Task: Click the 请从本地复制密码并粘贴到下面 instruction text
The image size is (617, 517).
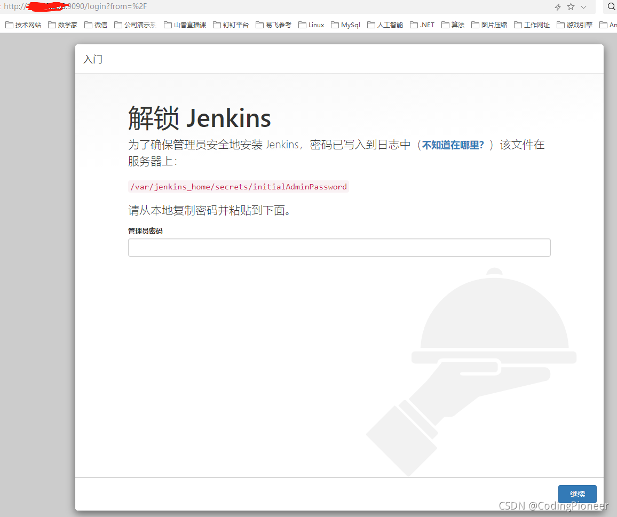Action: (x=209, y=210)
